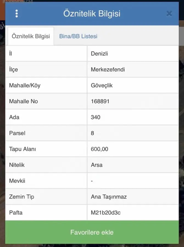Click the Parsel value 8

[92, 133]
